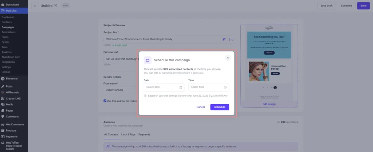The width and height of the screenshot is (373, 152).
Task: Toggle the Use this address for replies checkbox
Action: tap(105, 101)
